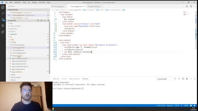Viewport: 198px width, 111px height.
Task: Change language mode HTML in status bar
Action: (186, 105)
